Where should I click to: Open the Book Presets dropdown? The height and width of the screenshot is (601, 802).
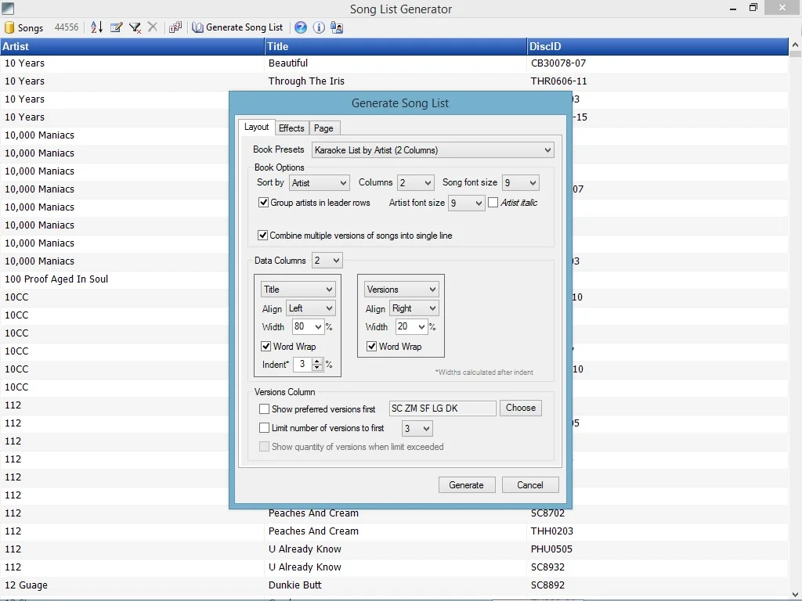tap(432, 150)
